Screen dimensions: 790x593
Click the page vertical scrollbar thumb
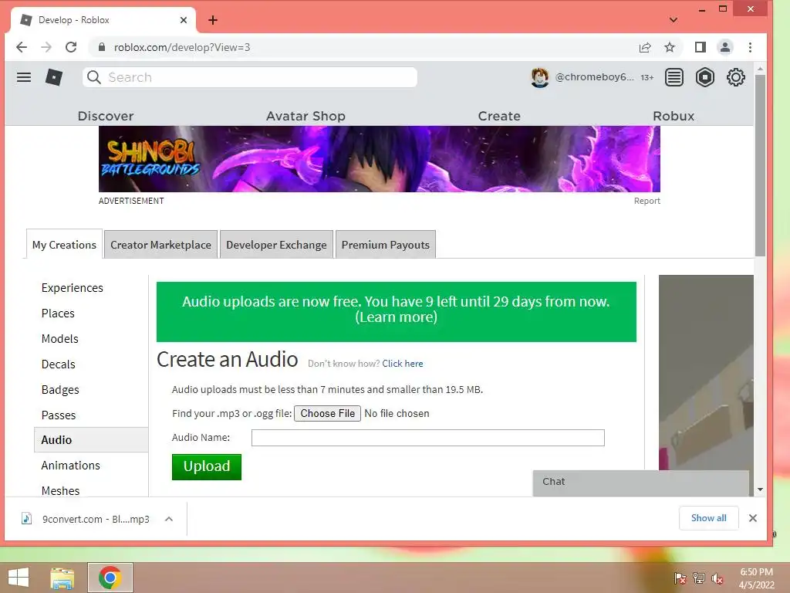click(760, 165)
